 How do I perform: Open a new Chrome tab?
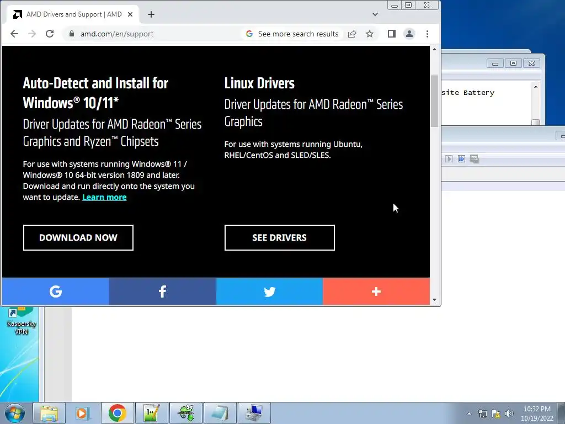151,14
